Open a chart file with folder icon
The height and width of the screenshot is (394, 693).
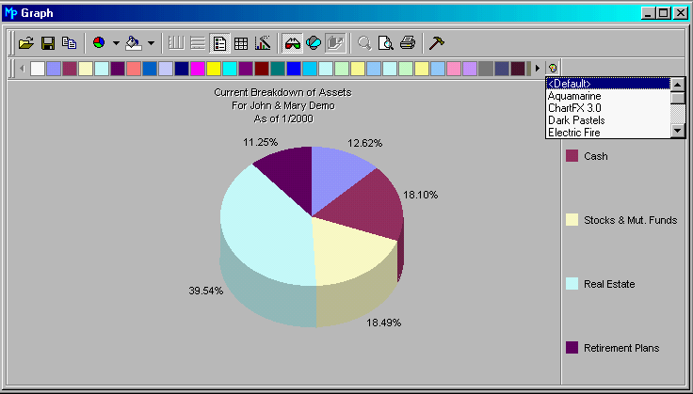26,43
